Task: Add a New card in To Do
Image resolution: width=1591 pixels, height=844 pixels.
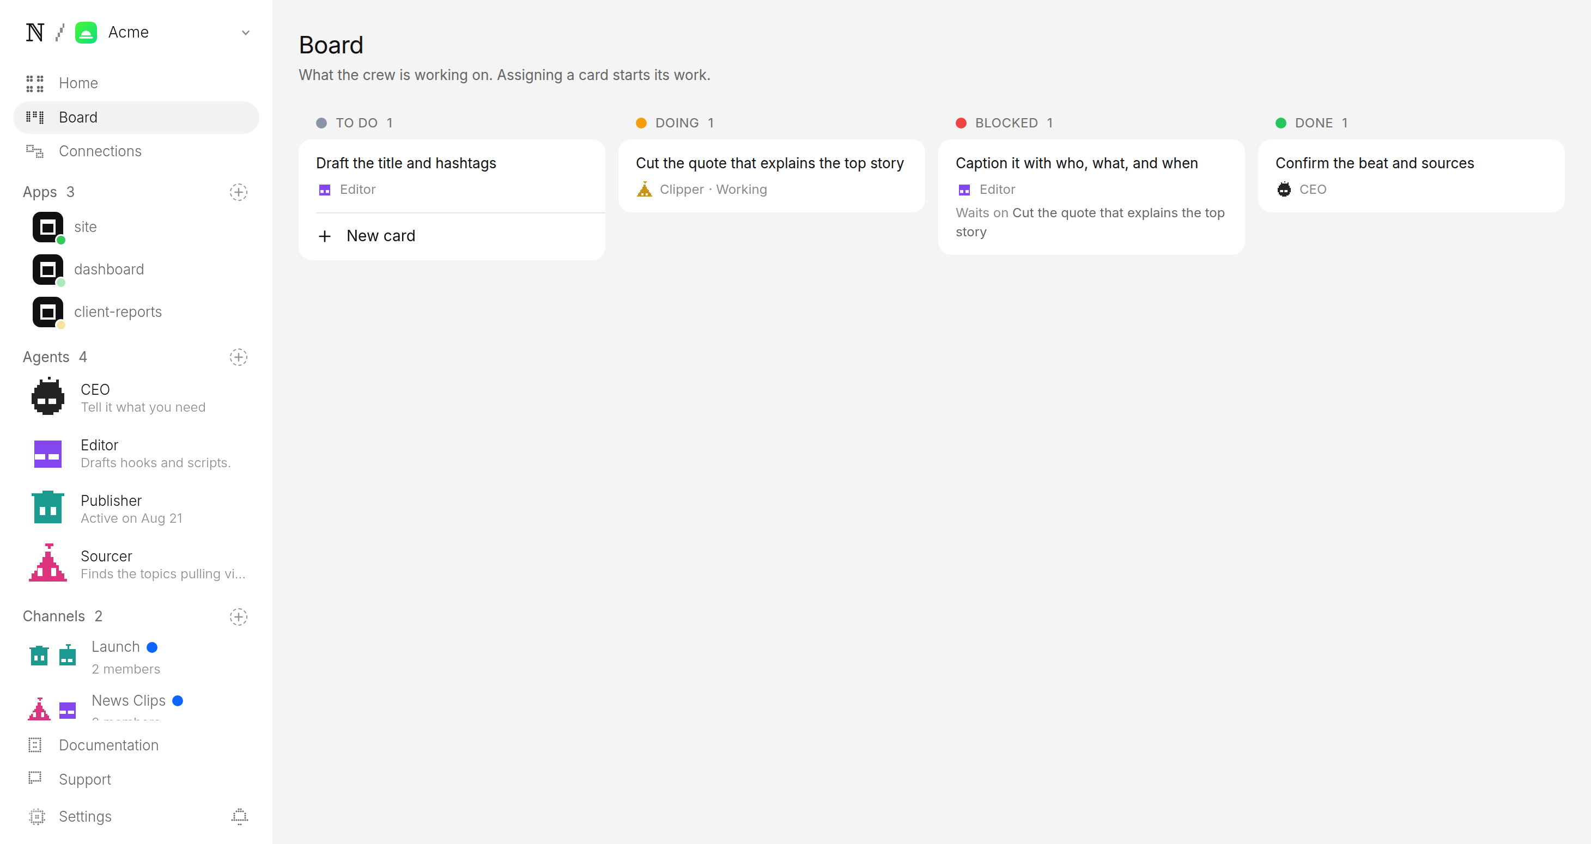Action: pos(452,236)
